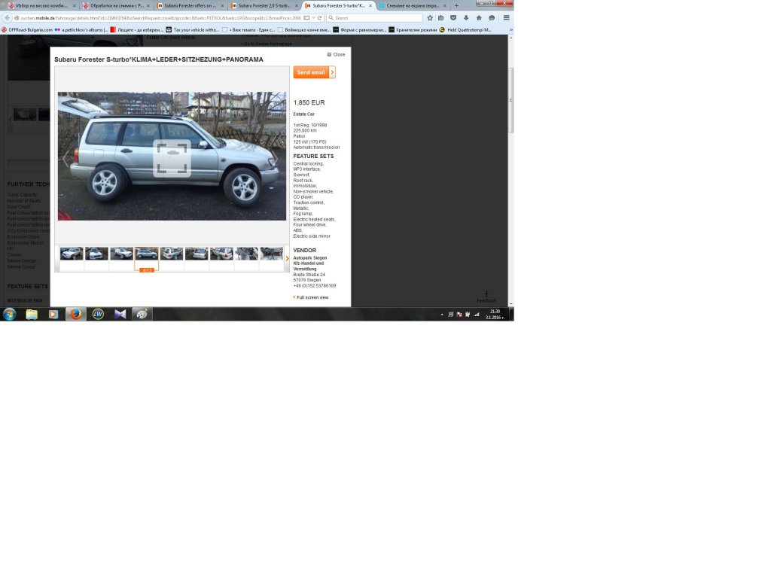This screenshot has height=578, width=771.
Task: Click the vendor phone number +49 (0)152 53786109
Action: [314, 285]
